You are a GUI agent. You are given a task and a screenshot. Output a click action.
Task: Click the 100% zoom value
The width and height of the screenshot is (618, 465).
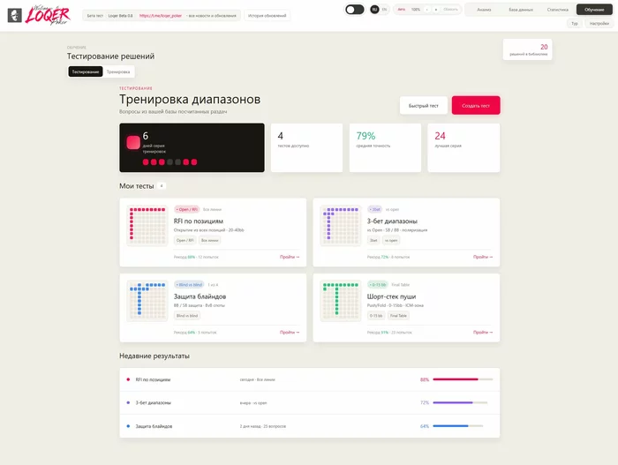pos(416,10)
